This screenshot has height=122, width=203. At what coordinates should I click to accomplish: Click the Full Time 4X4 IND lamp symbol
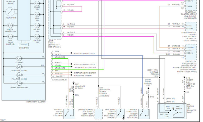(x=19, y=75)
